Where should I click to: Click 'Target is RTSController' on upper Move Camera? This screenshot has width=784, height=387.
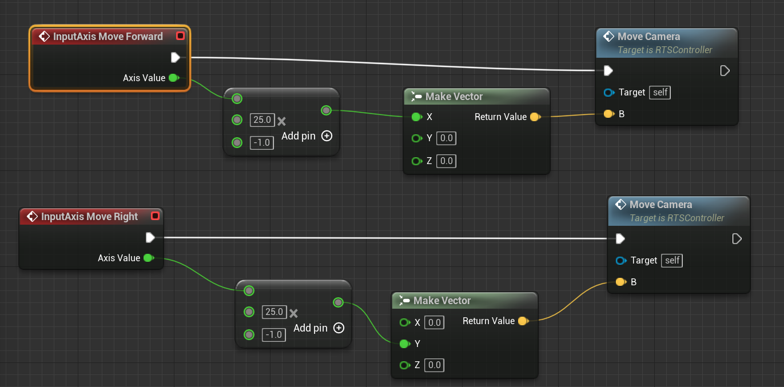pos(665,50)
